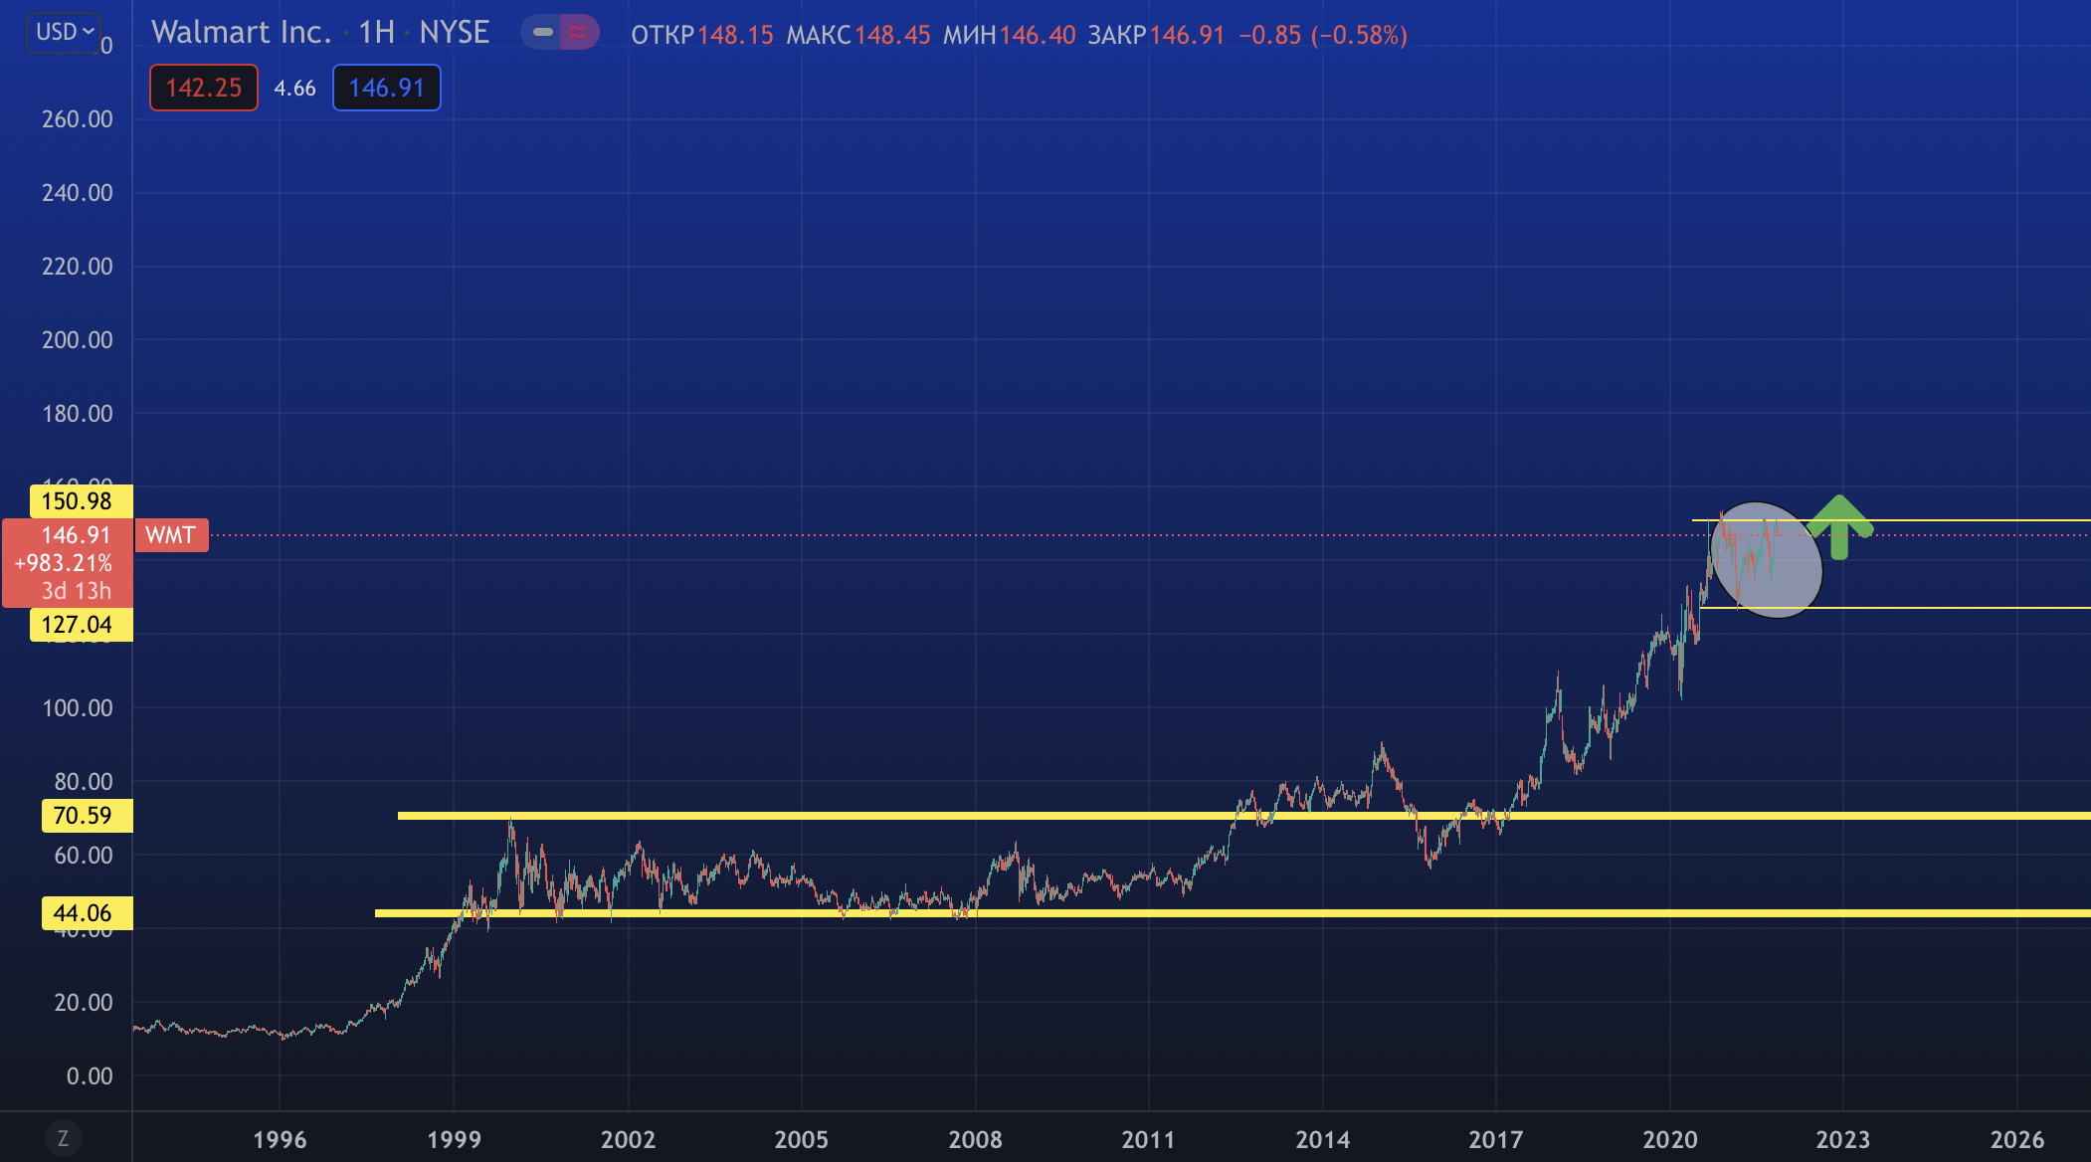The height and width of the screenshot is (1162, 2091).
Task: Click the Walmart Inc. symbol title
Action: click(x=241, y=32)
